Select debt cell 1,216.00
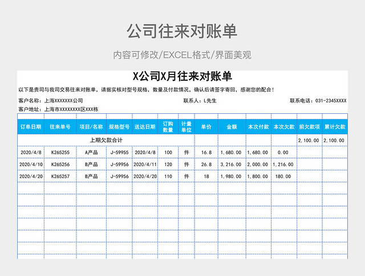This screenshot has height=276, width=365. (x=283, y=164)
